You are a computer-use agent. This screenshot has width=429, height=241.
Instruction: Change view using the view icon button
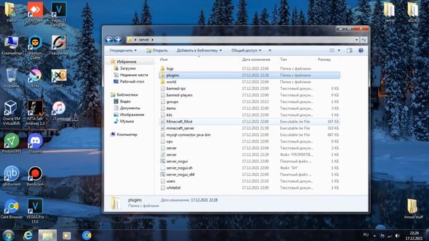tap(332, 50)
